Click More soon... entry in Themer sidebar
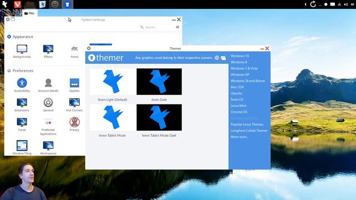 [x=239, y=137]
